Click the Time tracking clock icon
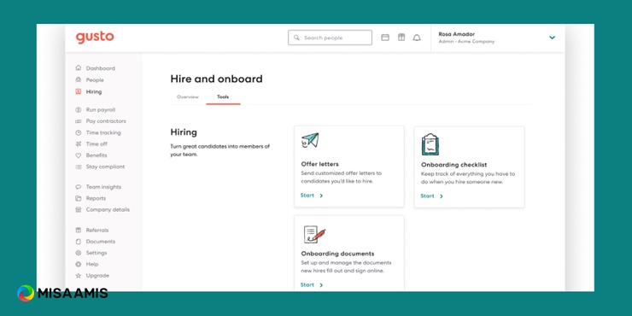 coord(79,132)
